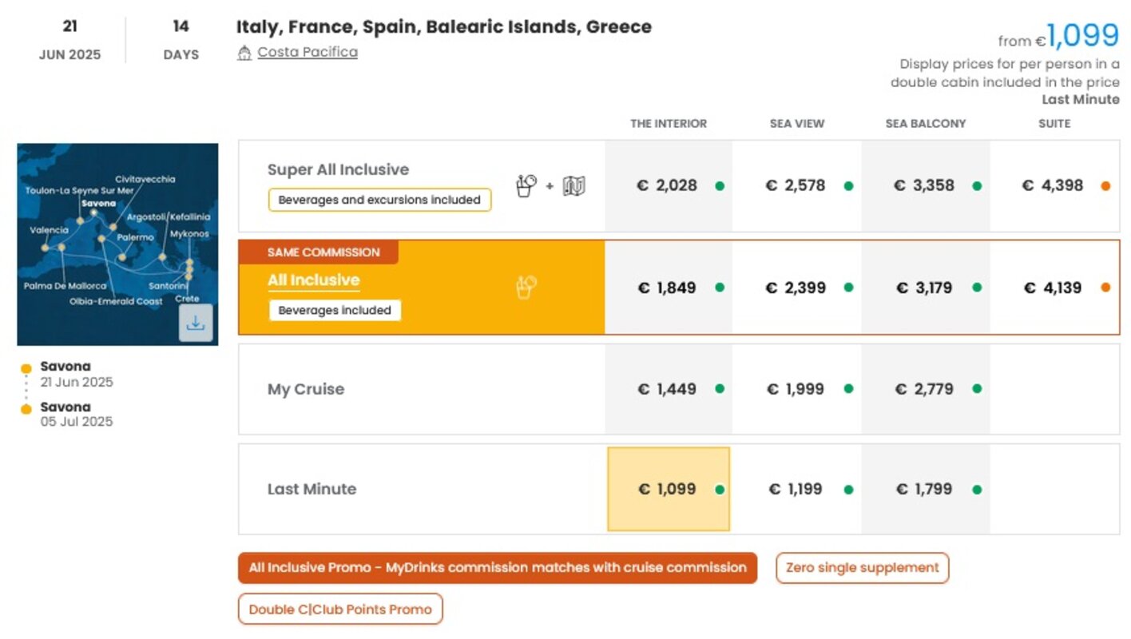The image size is (1131, 639).
Task: Select Last Minute sea balcony price € 1,799
Action: point(925,489)
